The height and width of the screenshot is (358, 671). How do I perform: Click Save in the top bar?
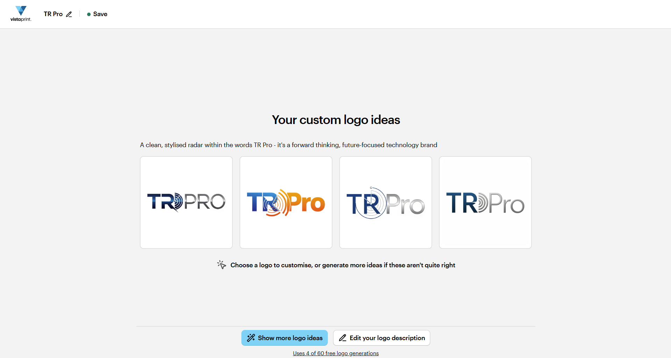(100, 14)
